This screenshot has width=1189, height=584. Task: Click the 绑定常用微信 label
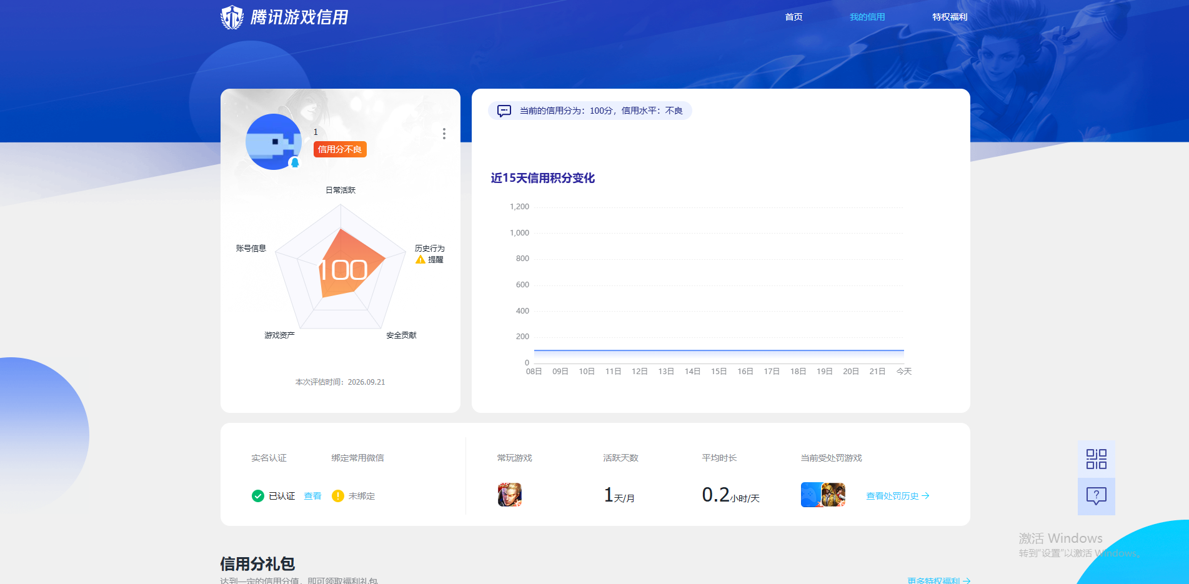(x=357, y=458)
